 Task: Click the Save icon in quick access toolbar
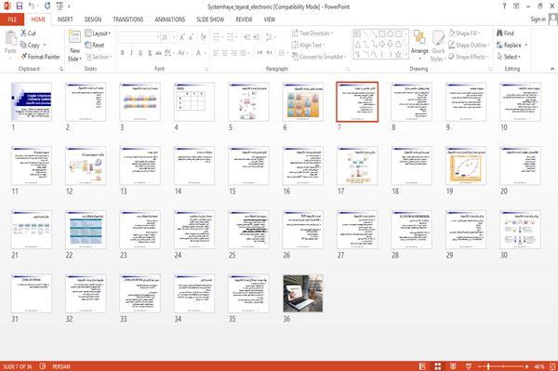click(20, 7)
